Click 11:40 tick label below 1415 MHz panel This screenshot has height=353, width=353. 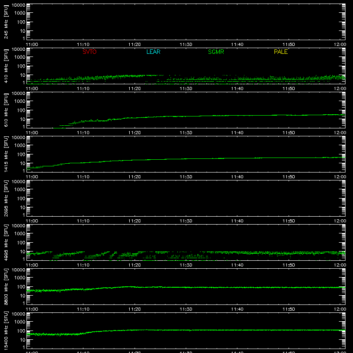tap(237, 177)
